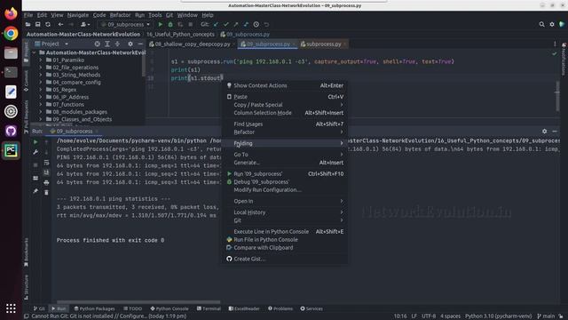Viewport: 568px width, 320px height.
Task: Choose Find Usages in context menu
Action: coord(285,124)
